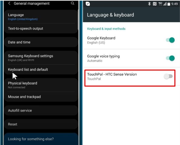The image size is (180, 145).
Task: Open Physical keyboard option
Action: point(41,85)
